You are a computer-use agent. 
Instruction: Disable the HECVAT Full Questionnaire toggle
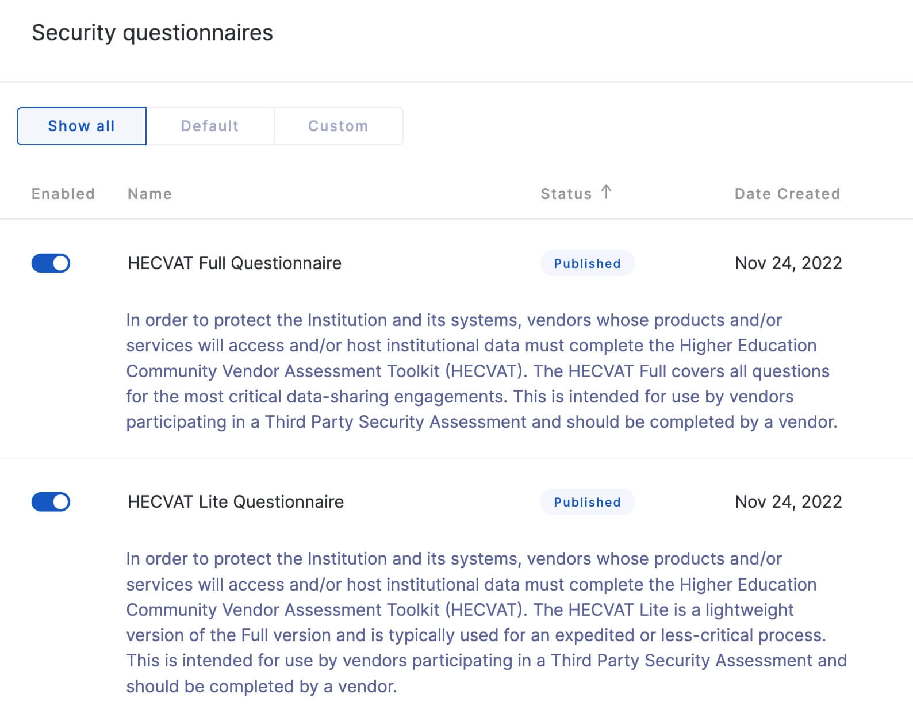(51, 263)
